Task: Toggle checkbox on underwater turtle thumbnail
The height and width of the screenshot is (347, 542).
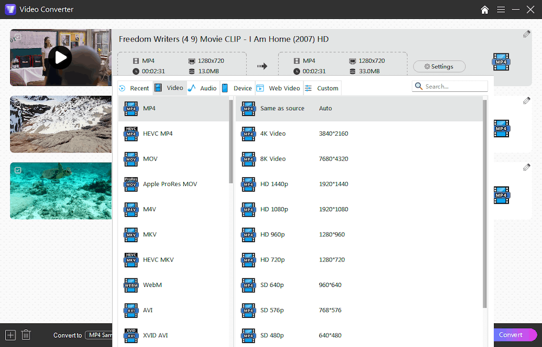Action: pos(18,170)
